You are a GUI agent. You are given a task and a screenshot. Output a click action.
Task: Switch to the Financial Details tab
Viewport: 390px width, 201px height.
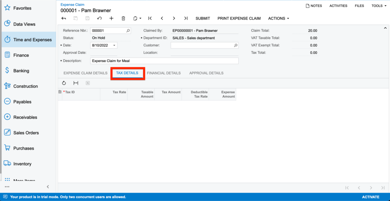point(163,73)
